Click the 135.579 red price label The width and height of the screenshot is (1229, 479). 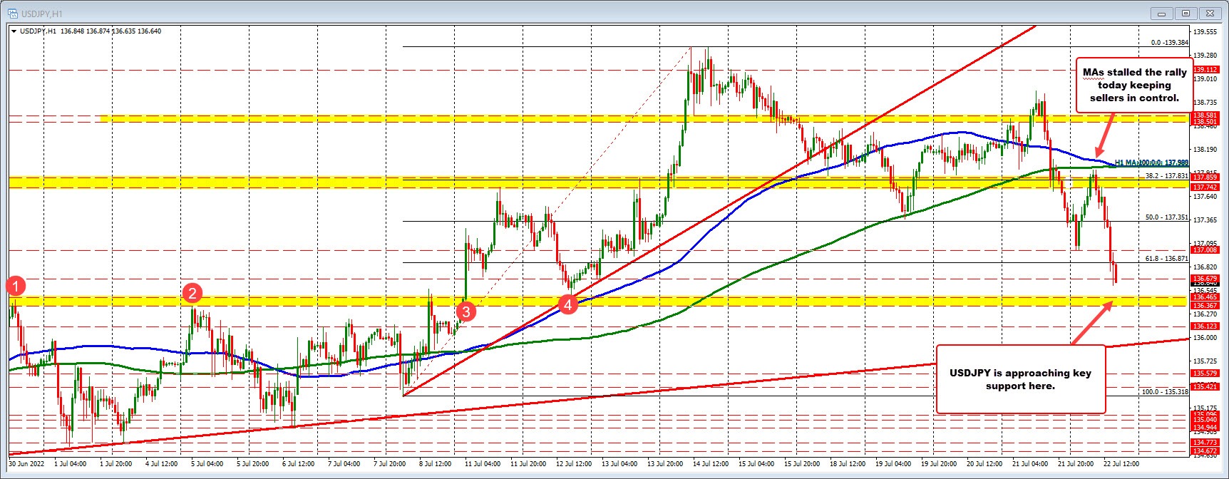coord(1206,373)
